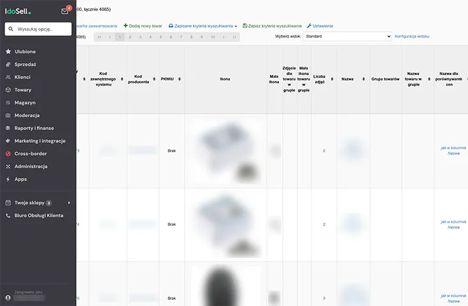
Task: Sort by Nazwa column arrows
Action: (364, 79)
